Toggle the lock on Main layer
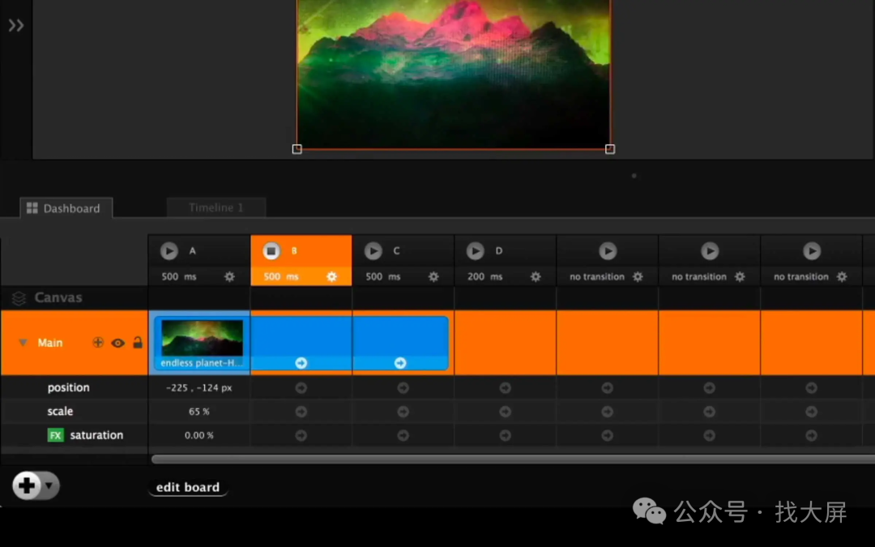The height and width of the screenshot is (547, 875). [x=138, y=343]
